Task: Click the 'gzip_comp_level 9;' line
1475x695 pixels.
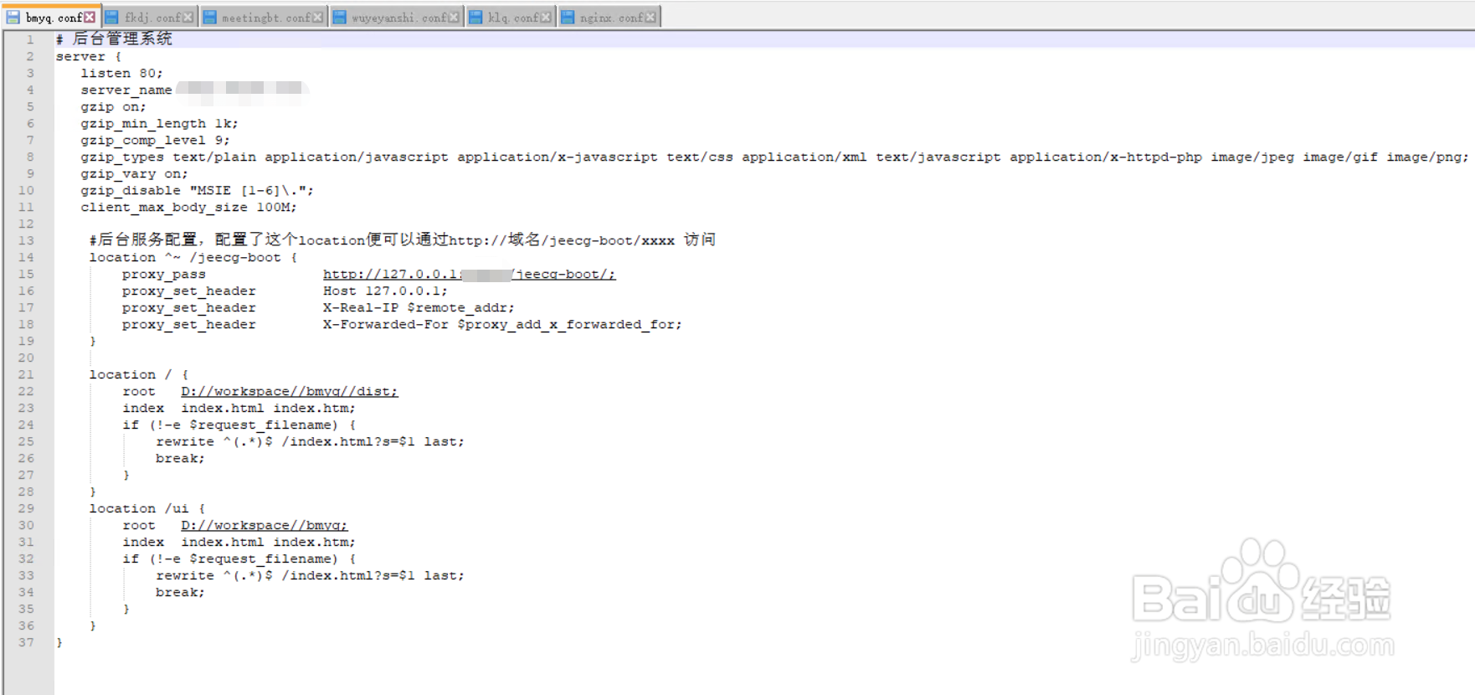Action: 156,141
